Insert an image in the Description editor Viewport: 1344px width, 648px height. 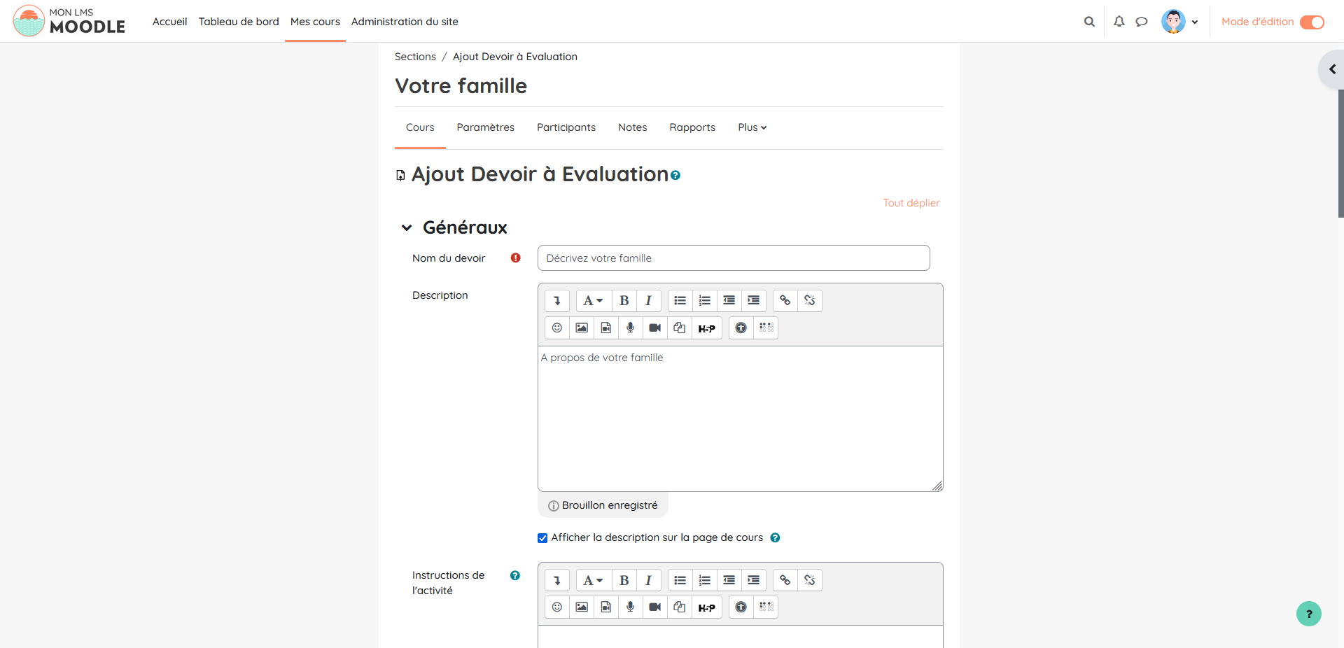pos(581,328)
